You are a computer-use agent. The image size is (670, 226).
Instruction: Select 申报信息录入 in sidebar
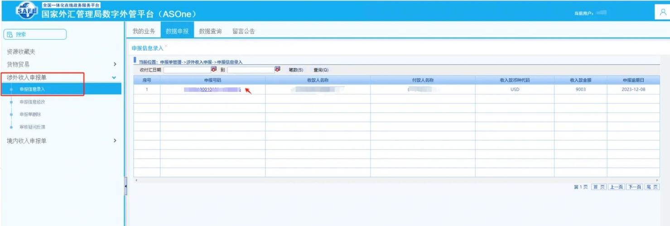click(x=61, y=89)
